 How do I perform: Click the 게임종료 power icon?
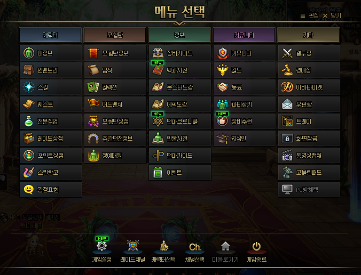pos(256,247)
